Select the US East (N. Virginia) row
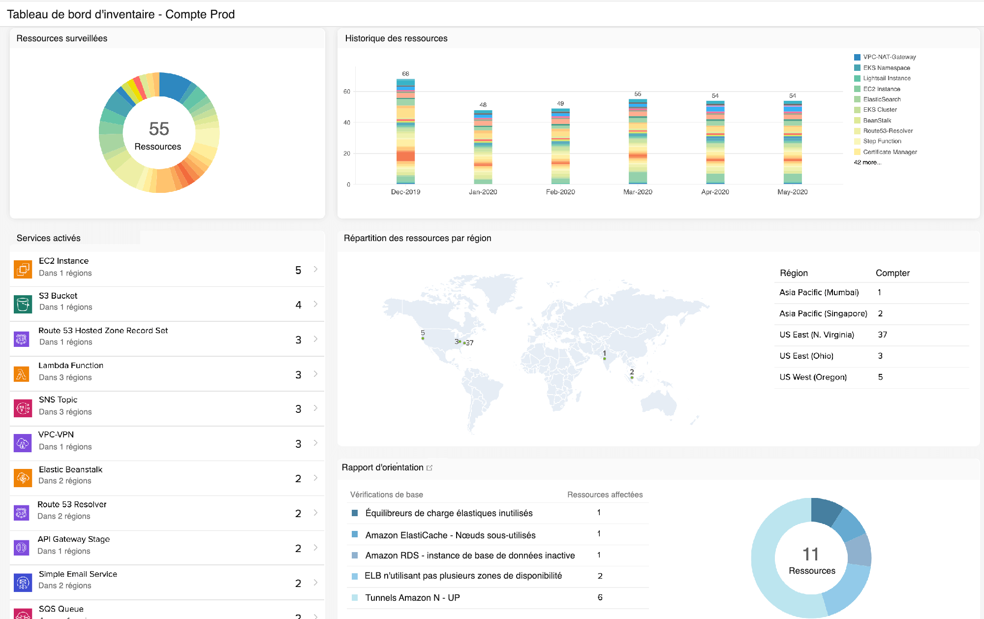 pos(872,335)
